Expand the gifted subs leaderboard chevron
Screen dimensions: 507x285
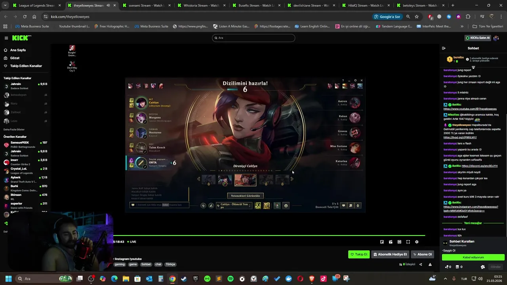pyautogui.click(x=473, y=67)
